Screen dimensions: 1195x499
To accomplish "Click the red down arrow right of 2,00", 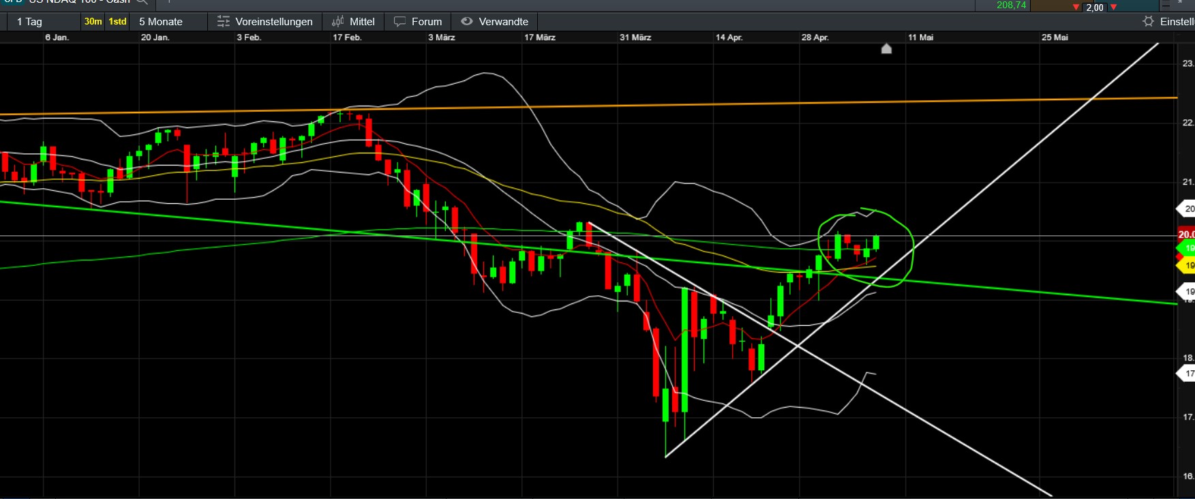I will (1113, 7).
